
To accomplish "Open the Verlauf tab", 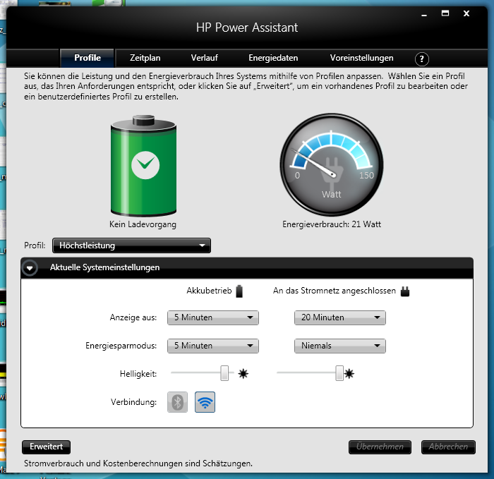I will (x=204, y=58).
